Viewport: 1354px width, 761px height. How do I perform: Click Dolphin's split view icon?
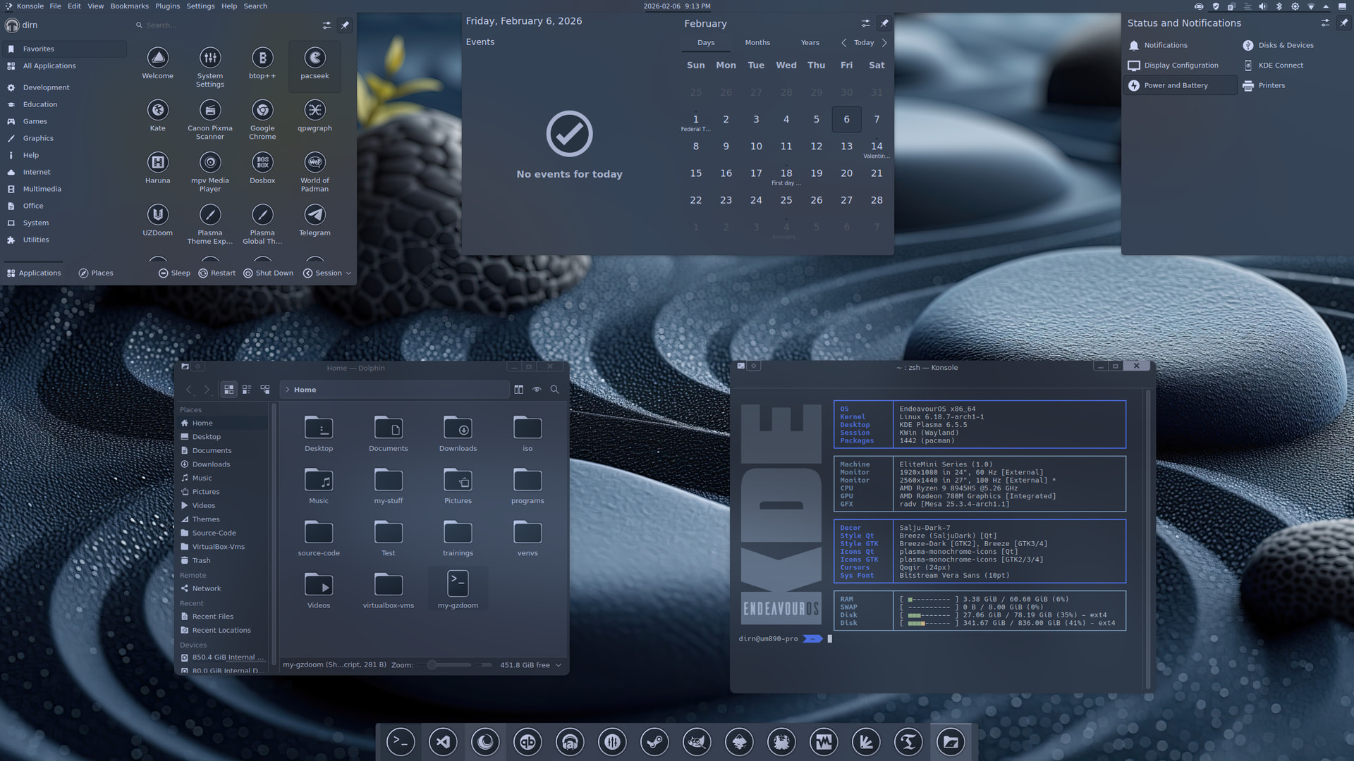519,390
